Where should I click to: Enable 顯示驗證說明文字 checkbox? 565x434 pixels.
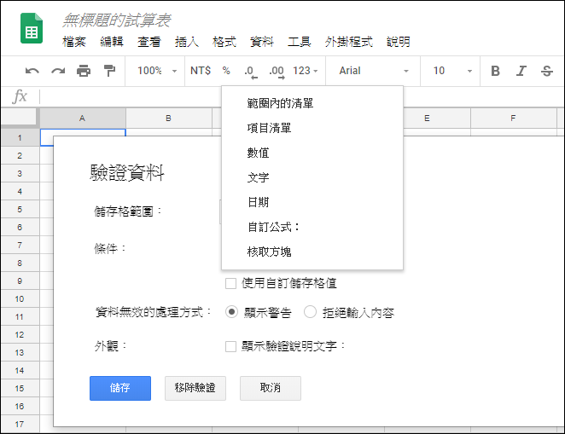230,346
